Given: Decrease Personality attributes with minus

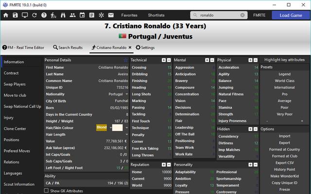Looking at the screenshot, I should 256,165.
